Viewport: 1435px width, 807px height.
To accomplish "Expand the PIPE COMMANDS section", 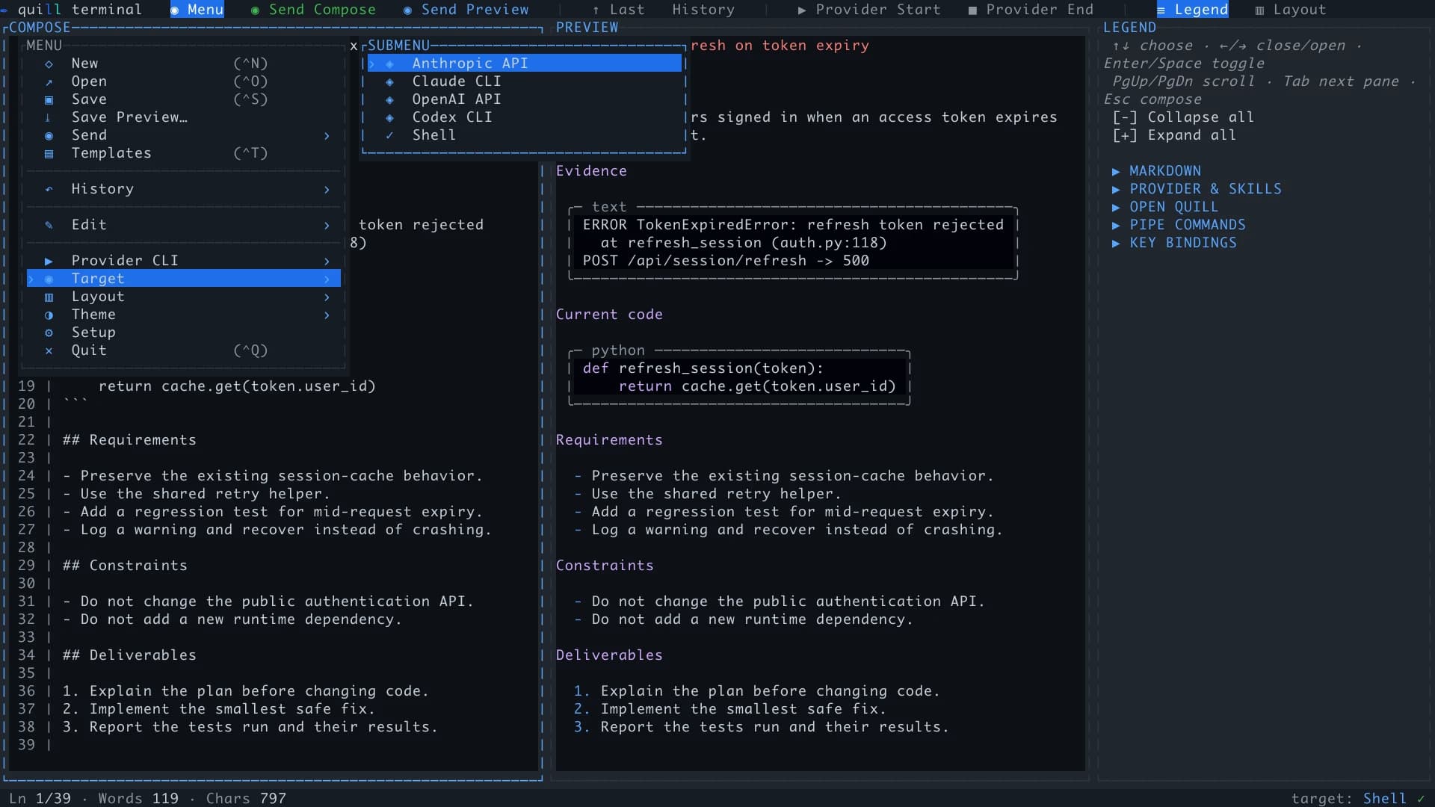I will point(1179,225).
